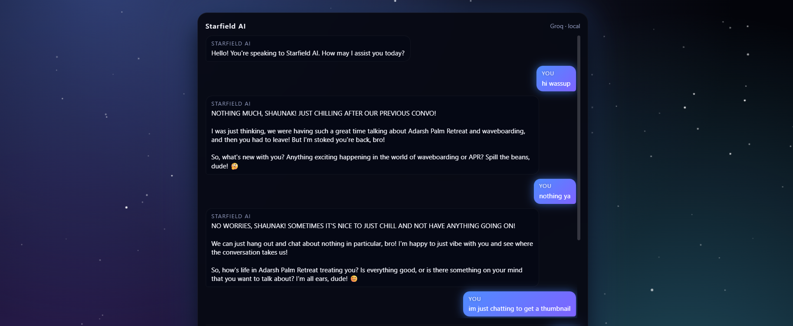
Task: Click the Starfield AI title
Action: (225, 26)
